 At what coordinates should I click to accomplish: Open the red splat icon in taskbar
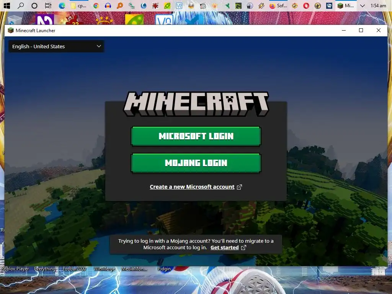click(x=155, y=5)
